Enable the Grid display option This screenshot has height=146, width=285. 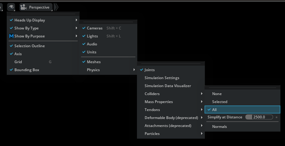click(18, 62)
